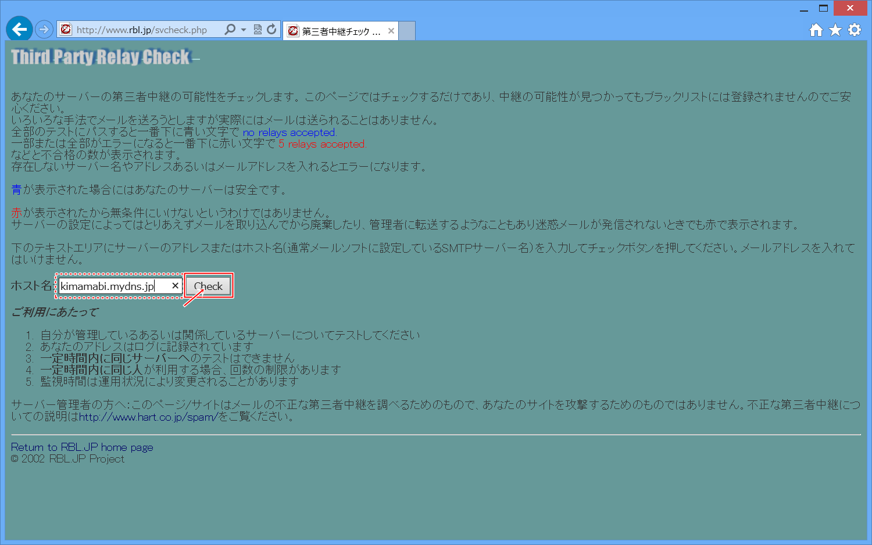Viewport: 872px width, 545px height.
Task: Open Favorites with the star icon
Action: pyautogui.click(x=835, y=30)
